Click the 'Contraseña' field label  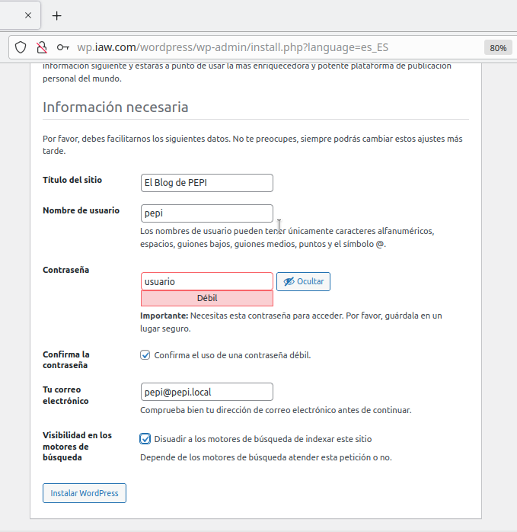click(x=65, y=270)
